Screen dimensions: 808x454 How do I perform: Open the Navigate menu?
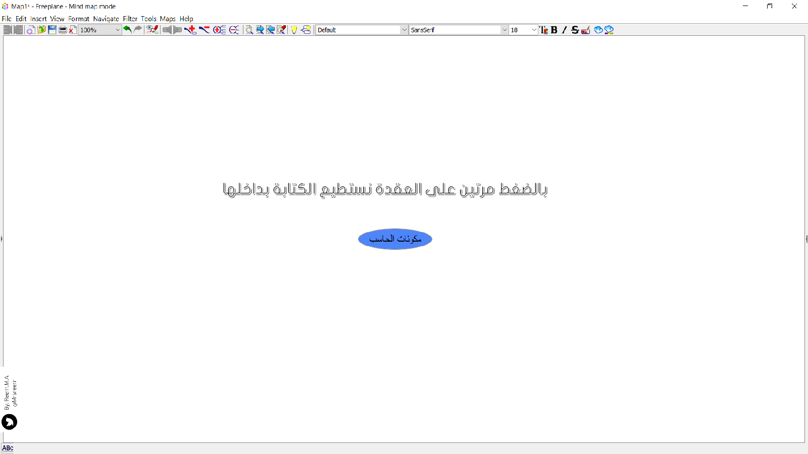pos(106,19)
